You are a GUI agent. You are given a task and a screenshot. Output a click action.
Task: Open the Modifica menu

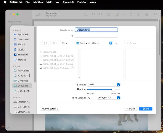pos(38,2)
